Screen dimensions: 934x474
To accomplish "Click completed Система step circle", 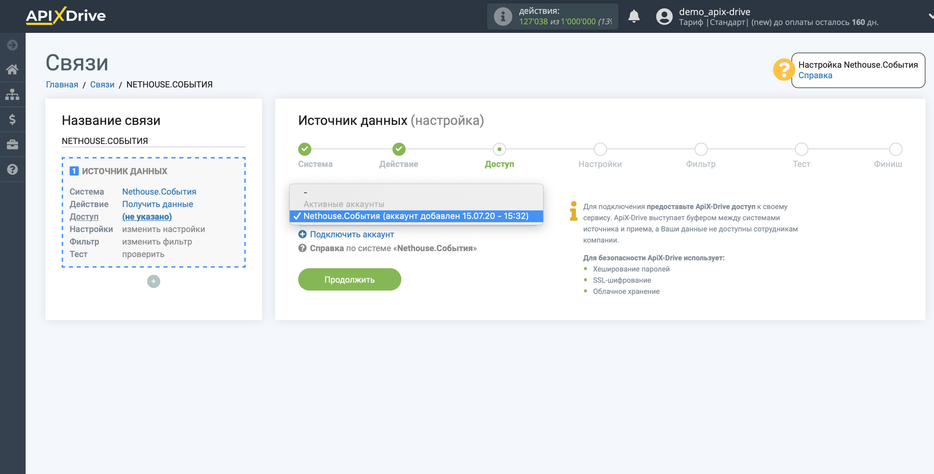I will (304, 149).
